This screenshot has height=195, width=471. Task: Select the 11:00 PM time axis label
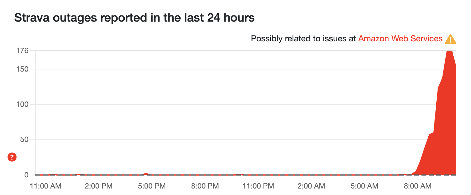tap(259, 186)
